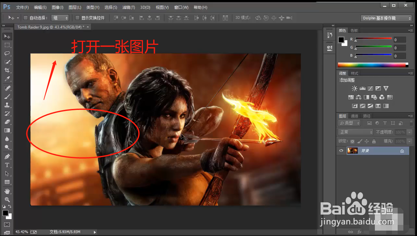
Task: Toggle type layer filter icon
Action: click(x=385, y=123)
